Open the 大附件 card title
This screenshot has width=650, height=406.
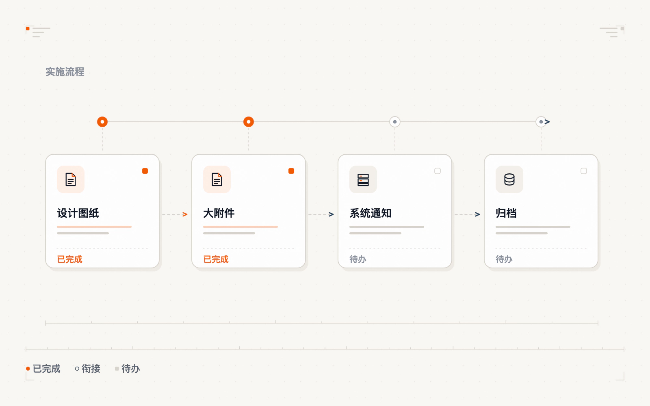coord(219,213)
